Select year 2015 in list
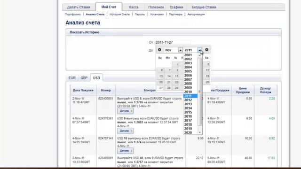The height and width of the screenshot is (169, 301). pyautogui.click(x=188, y=112)
